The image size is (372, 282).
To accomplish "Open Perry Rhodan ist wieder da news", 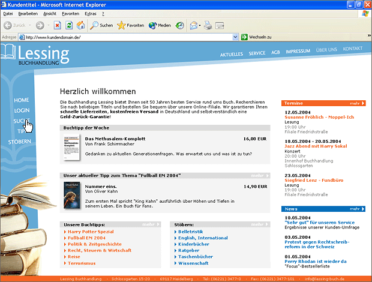I will coord(316,262).
